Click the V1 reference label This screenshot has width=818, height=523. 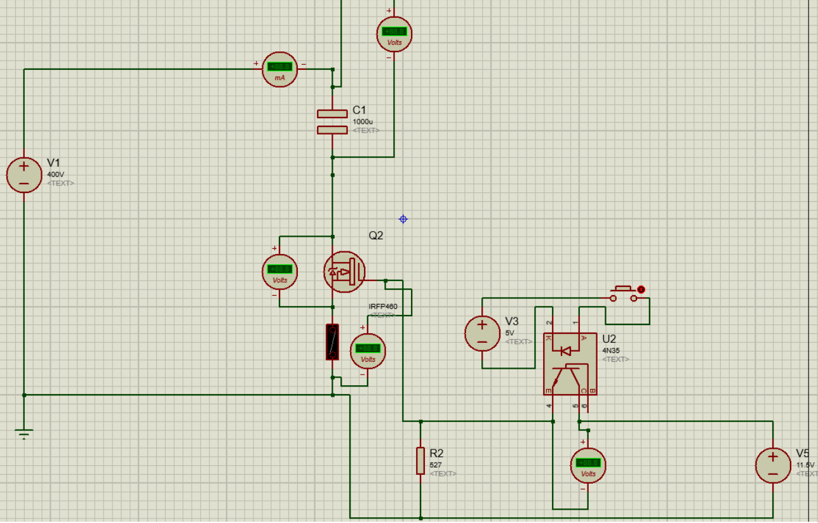point(53,163)
